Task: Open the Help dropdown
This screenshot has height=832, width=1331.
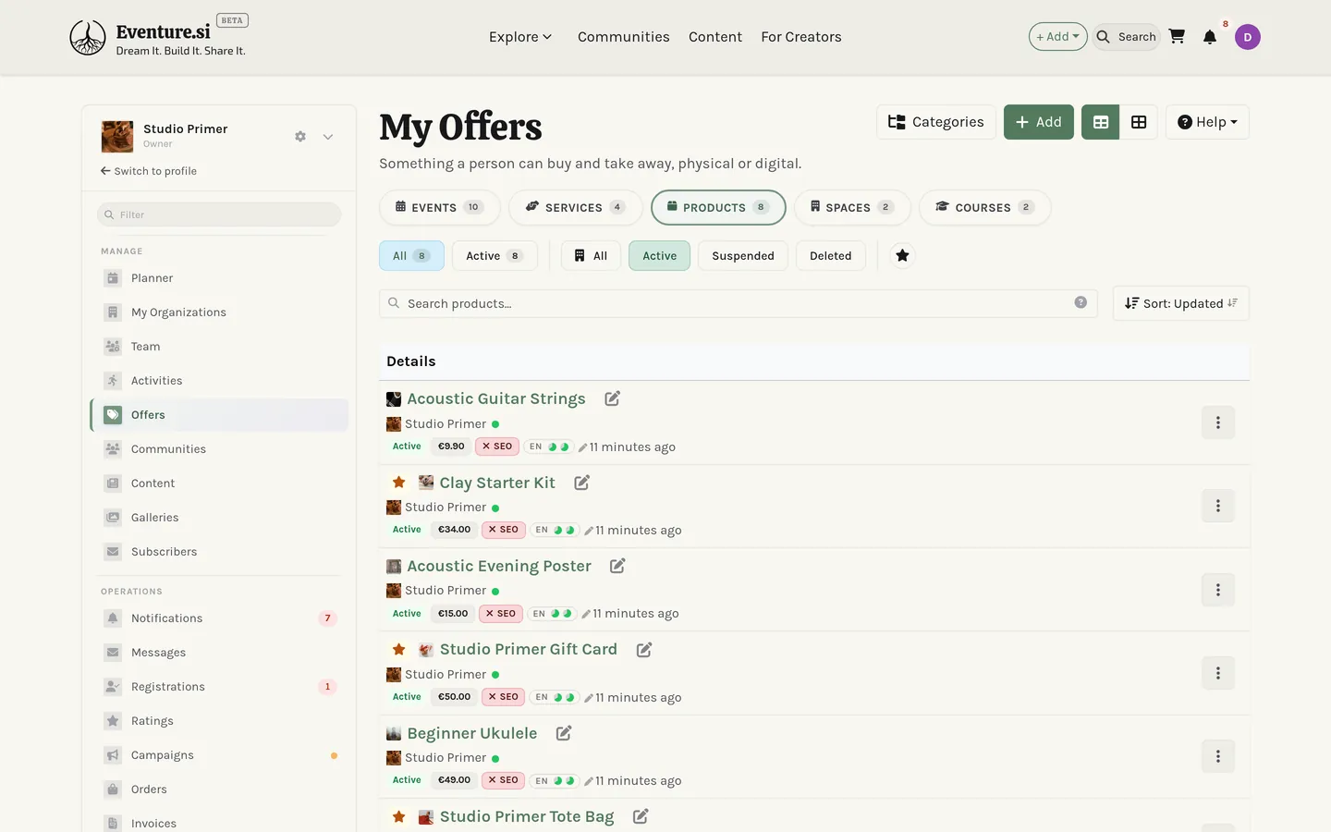Action: tap(1207, 122)
